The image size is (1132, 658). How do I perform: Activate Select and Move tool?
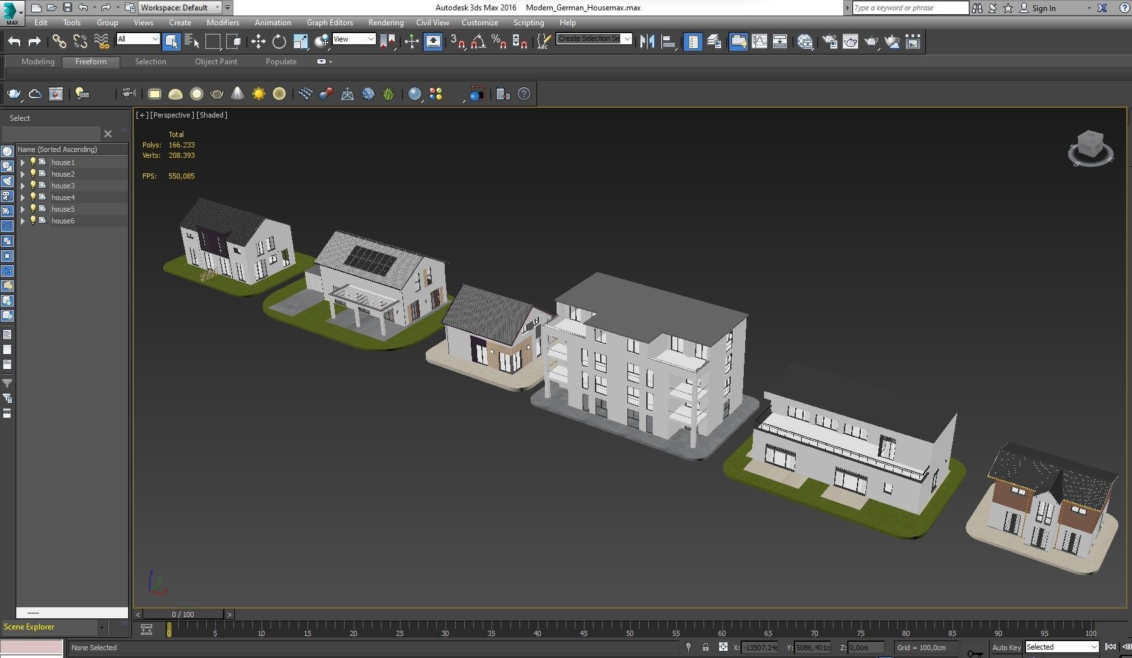point(258,42)
